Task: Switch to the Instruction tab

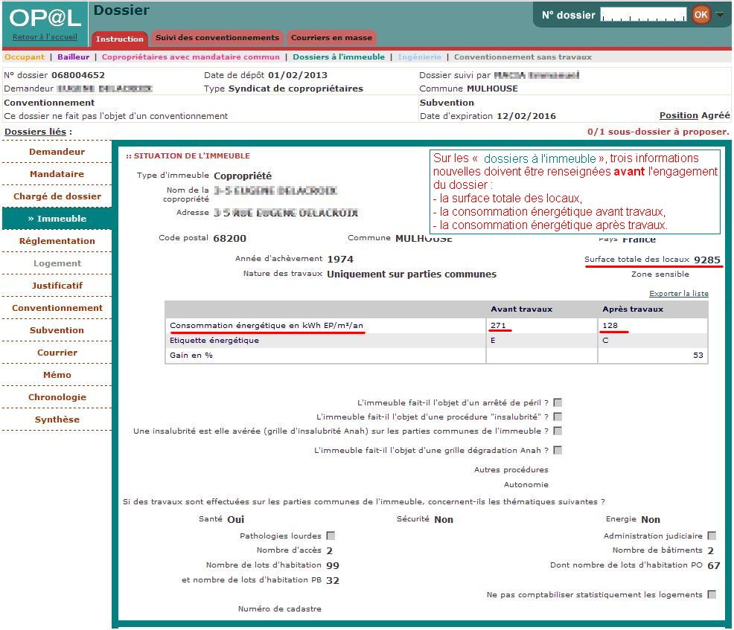Action: click(x=119, y=39)
